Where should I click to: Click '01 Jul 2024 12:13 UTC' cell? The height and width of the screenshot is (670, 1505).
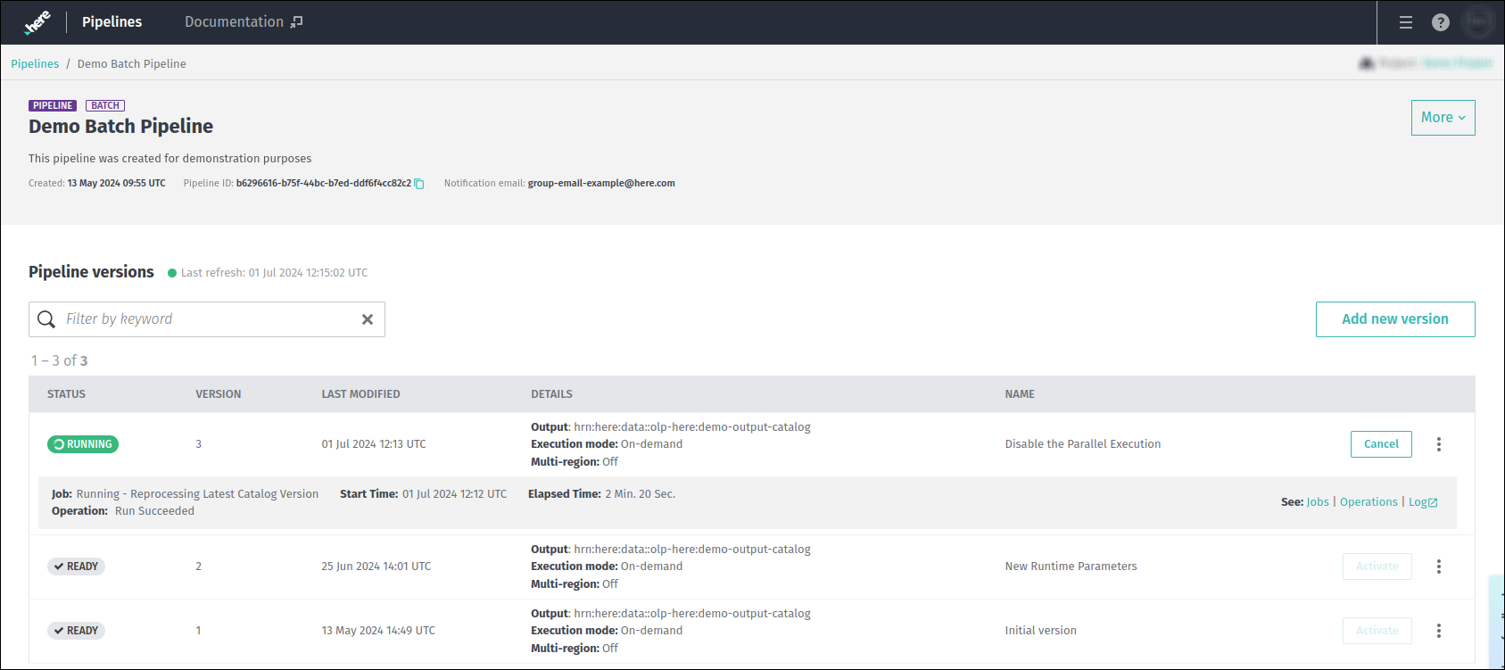(374, 444)
